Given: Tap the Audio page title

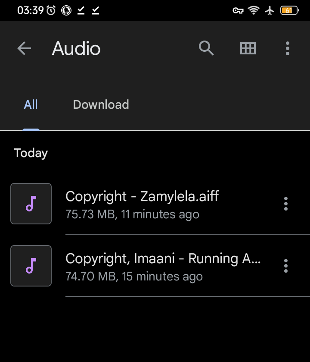Looking at the screenshot, I should 76,48.
